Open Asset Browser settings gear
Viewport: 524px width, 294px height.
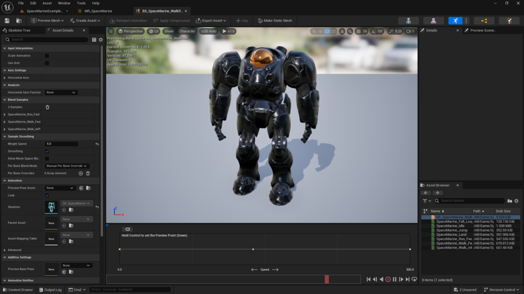pos(516,201)
